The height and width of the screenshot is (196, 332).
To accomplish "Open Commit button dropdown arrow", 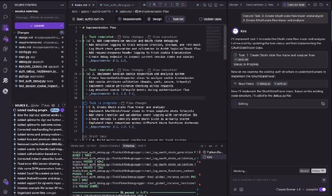I will coord(61,26).
